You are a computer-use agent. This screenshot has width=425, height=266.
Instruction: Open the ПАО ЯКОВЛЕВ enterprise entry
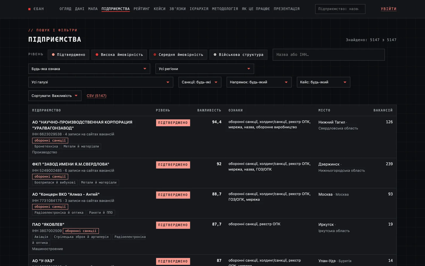click(x=48, y=225)
